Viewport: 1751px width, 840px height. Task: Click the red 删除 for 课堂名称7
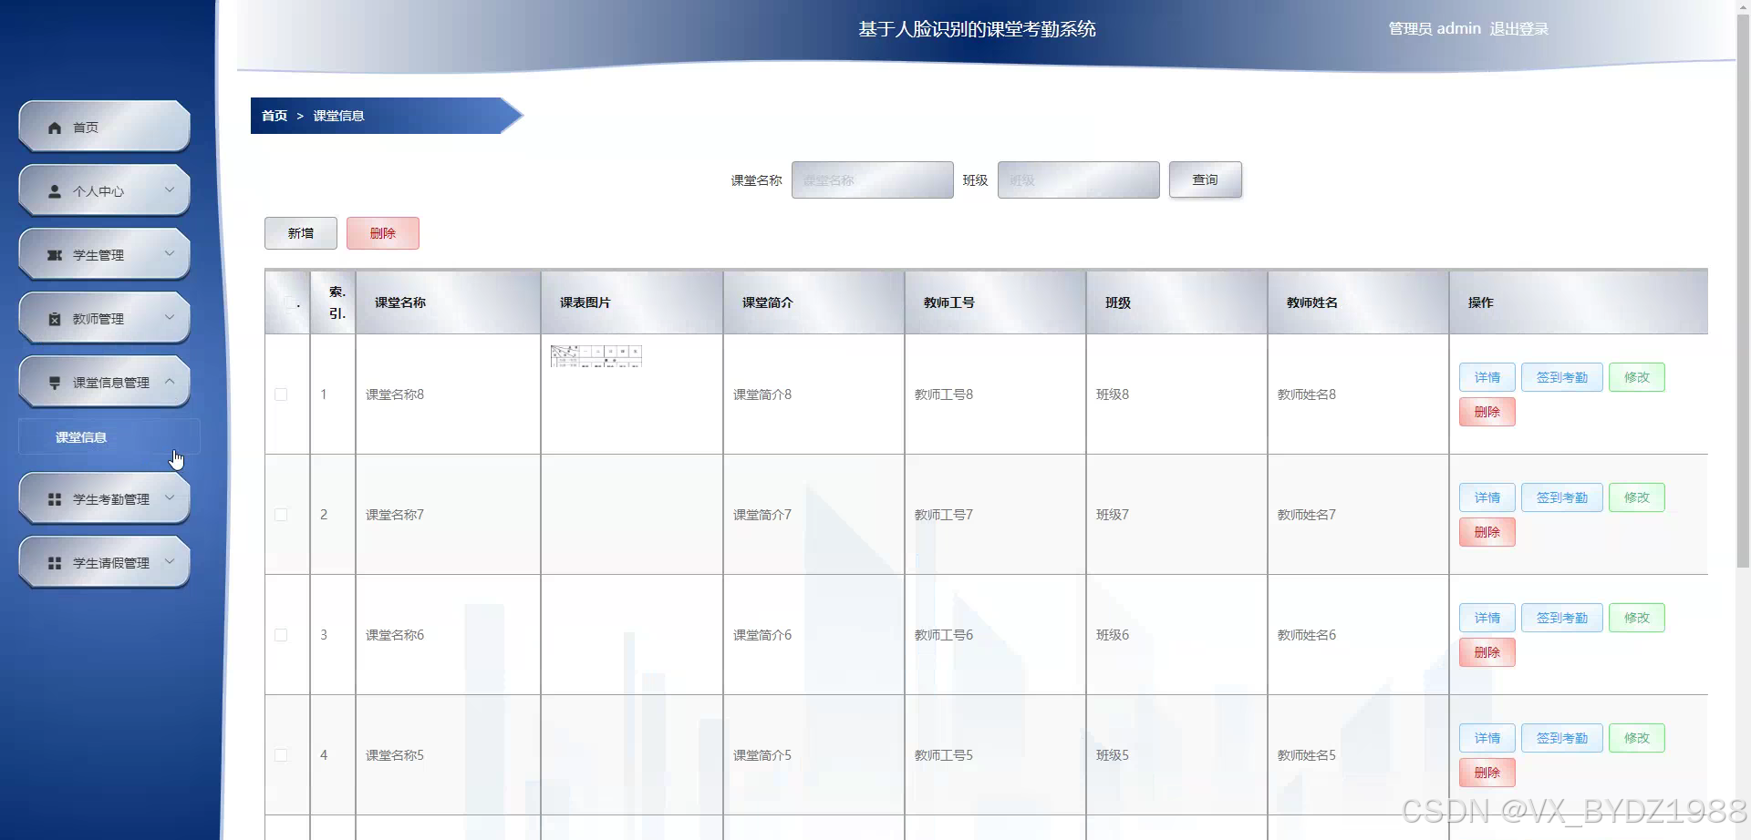pos(1487,532)
